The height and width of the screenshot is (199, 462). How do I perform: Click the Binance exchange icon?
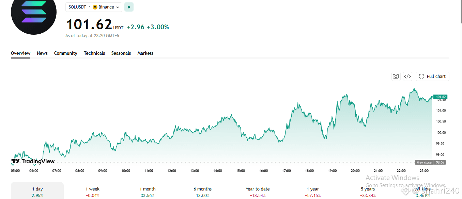tap(95, 7)
